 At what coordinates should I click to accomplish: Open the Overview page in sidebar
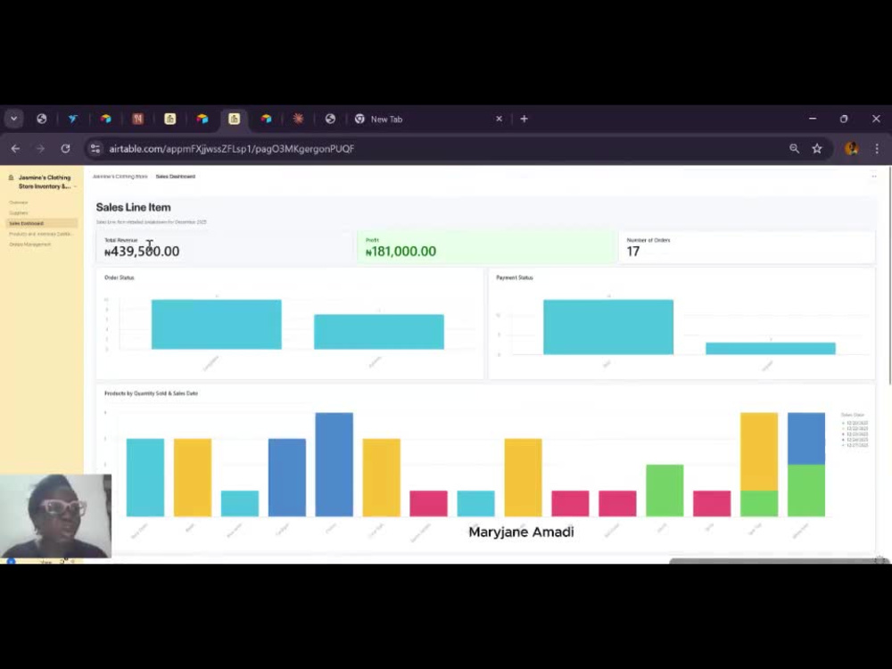tap(18, 202)
